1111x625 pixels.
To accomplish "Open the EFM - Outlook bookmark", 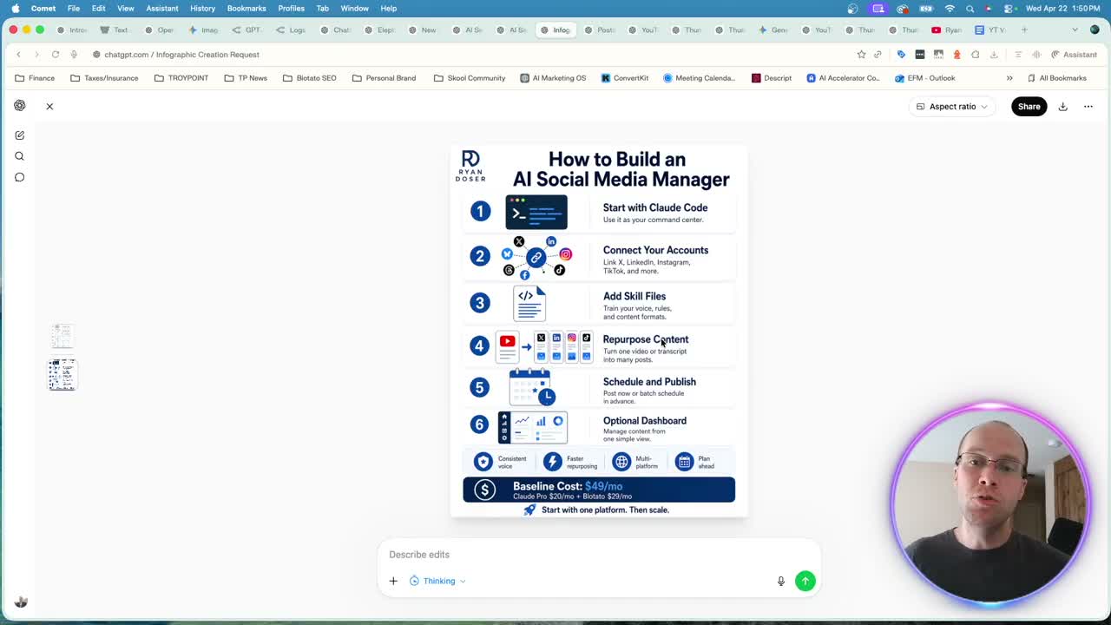I will pos(924,78).
